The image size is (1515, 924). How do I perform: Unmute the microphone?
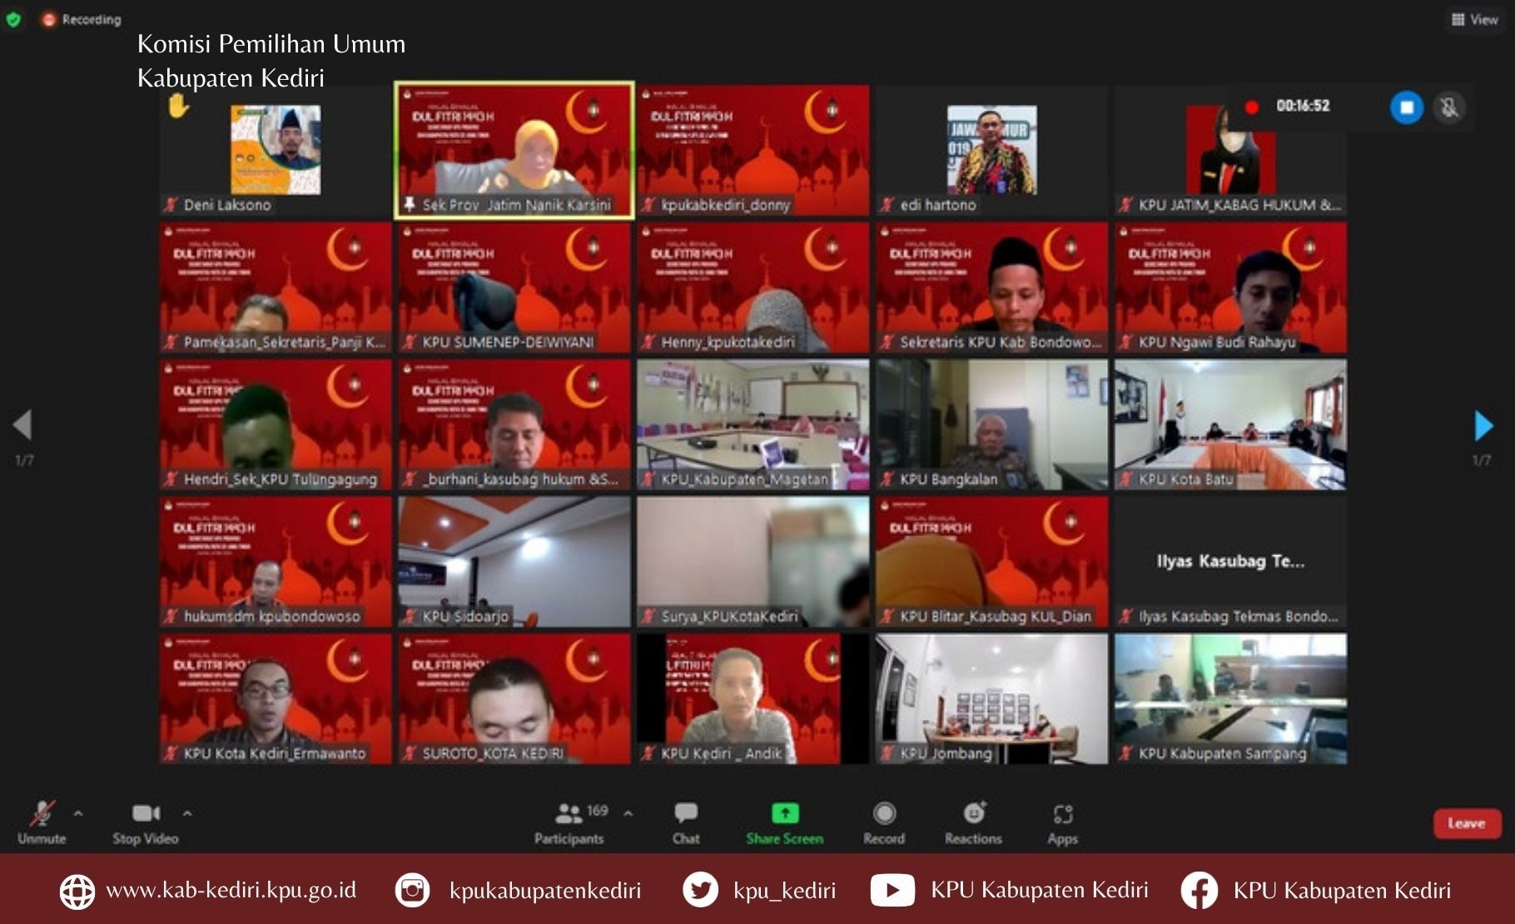42,822
